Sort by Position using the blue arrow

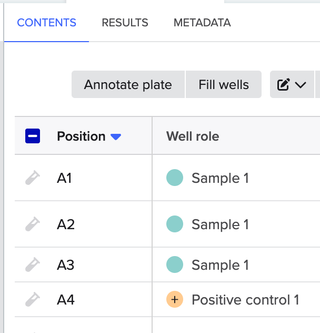click(116, 137)
